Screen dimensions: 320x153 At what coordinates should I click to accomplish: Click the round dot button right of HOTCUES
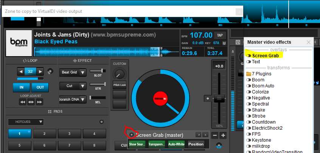pyautogui.click(x=101, y=122)
